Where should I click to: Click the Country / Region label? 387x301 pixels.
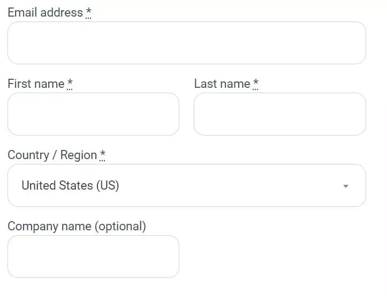pos(52,155)
